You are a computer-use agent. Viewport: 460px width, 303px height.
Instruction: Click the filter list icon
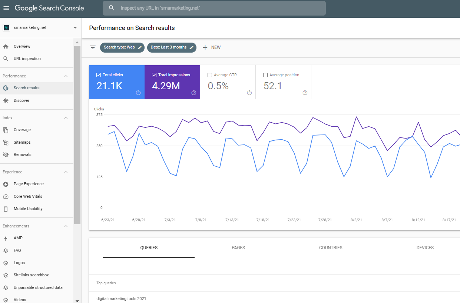click(93, 47)
